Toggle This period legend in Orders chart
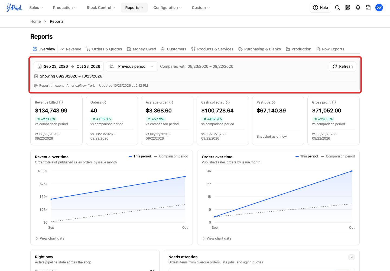This screenshot has width=390, height=271. click(307, 156)
